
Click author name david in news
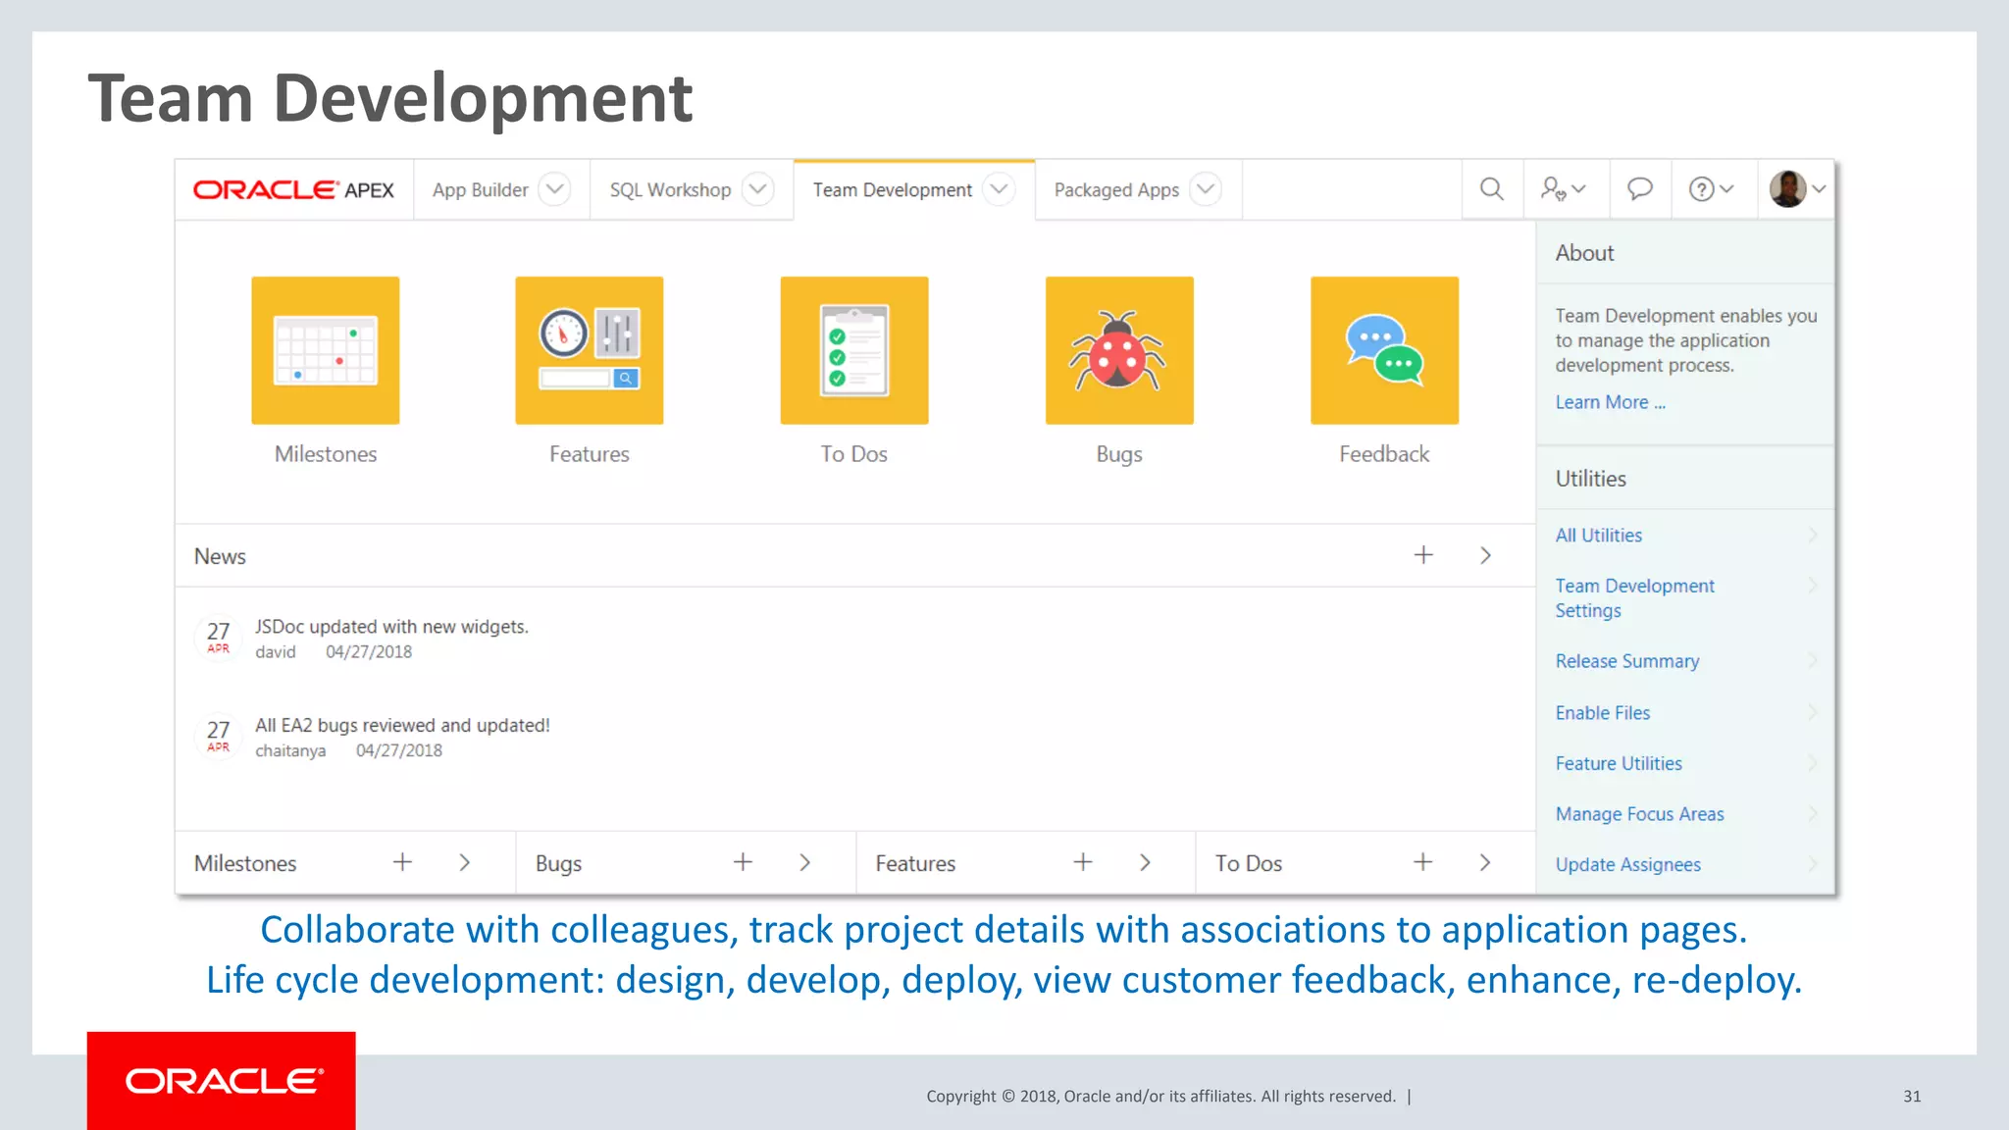tap(276, 652)
